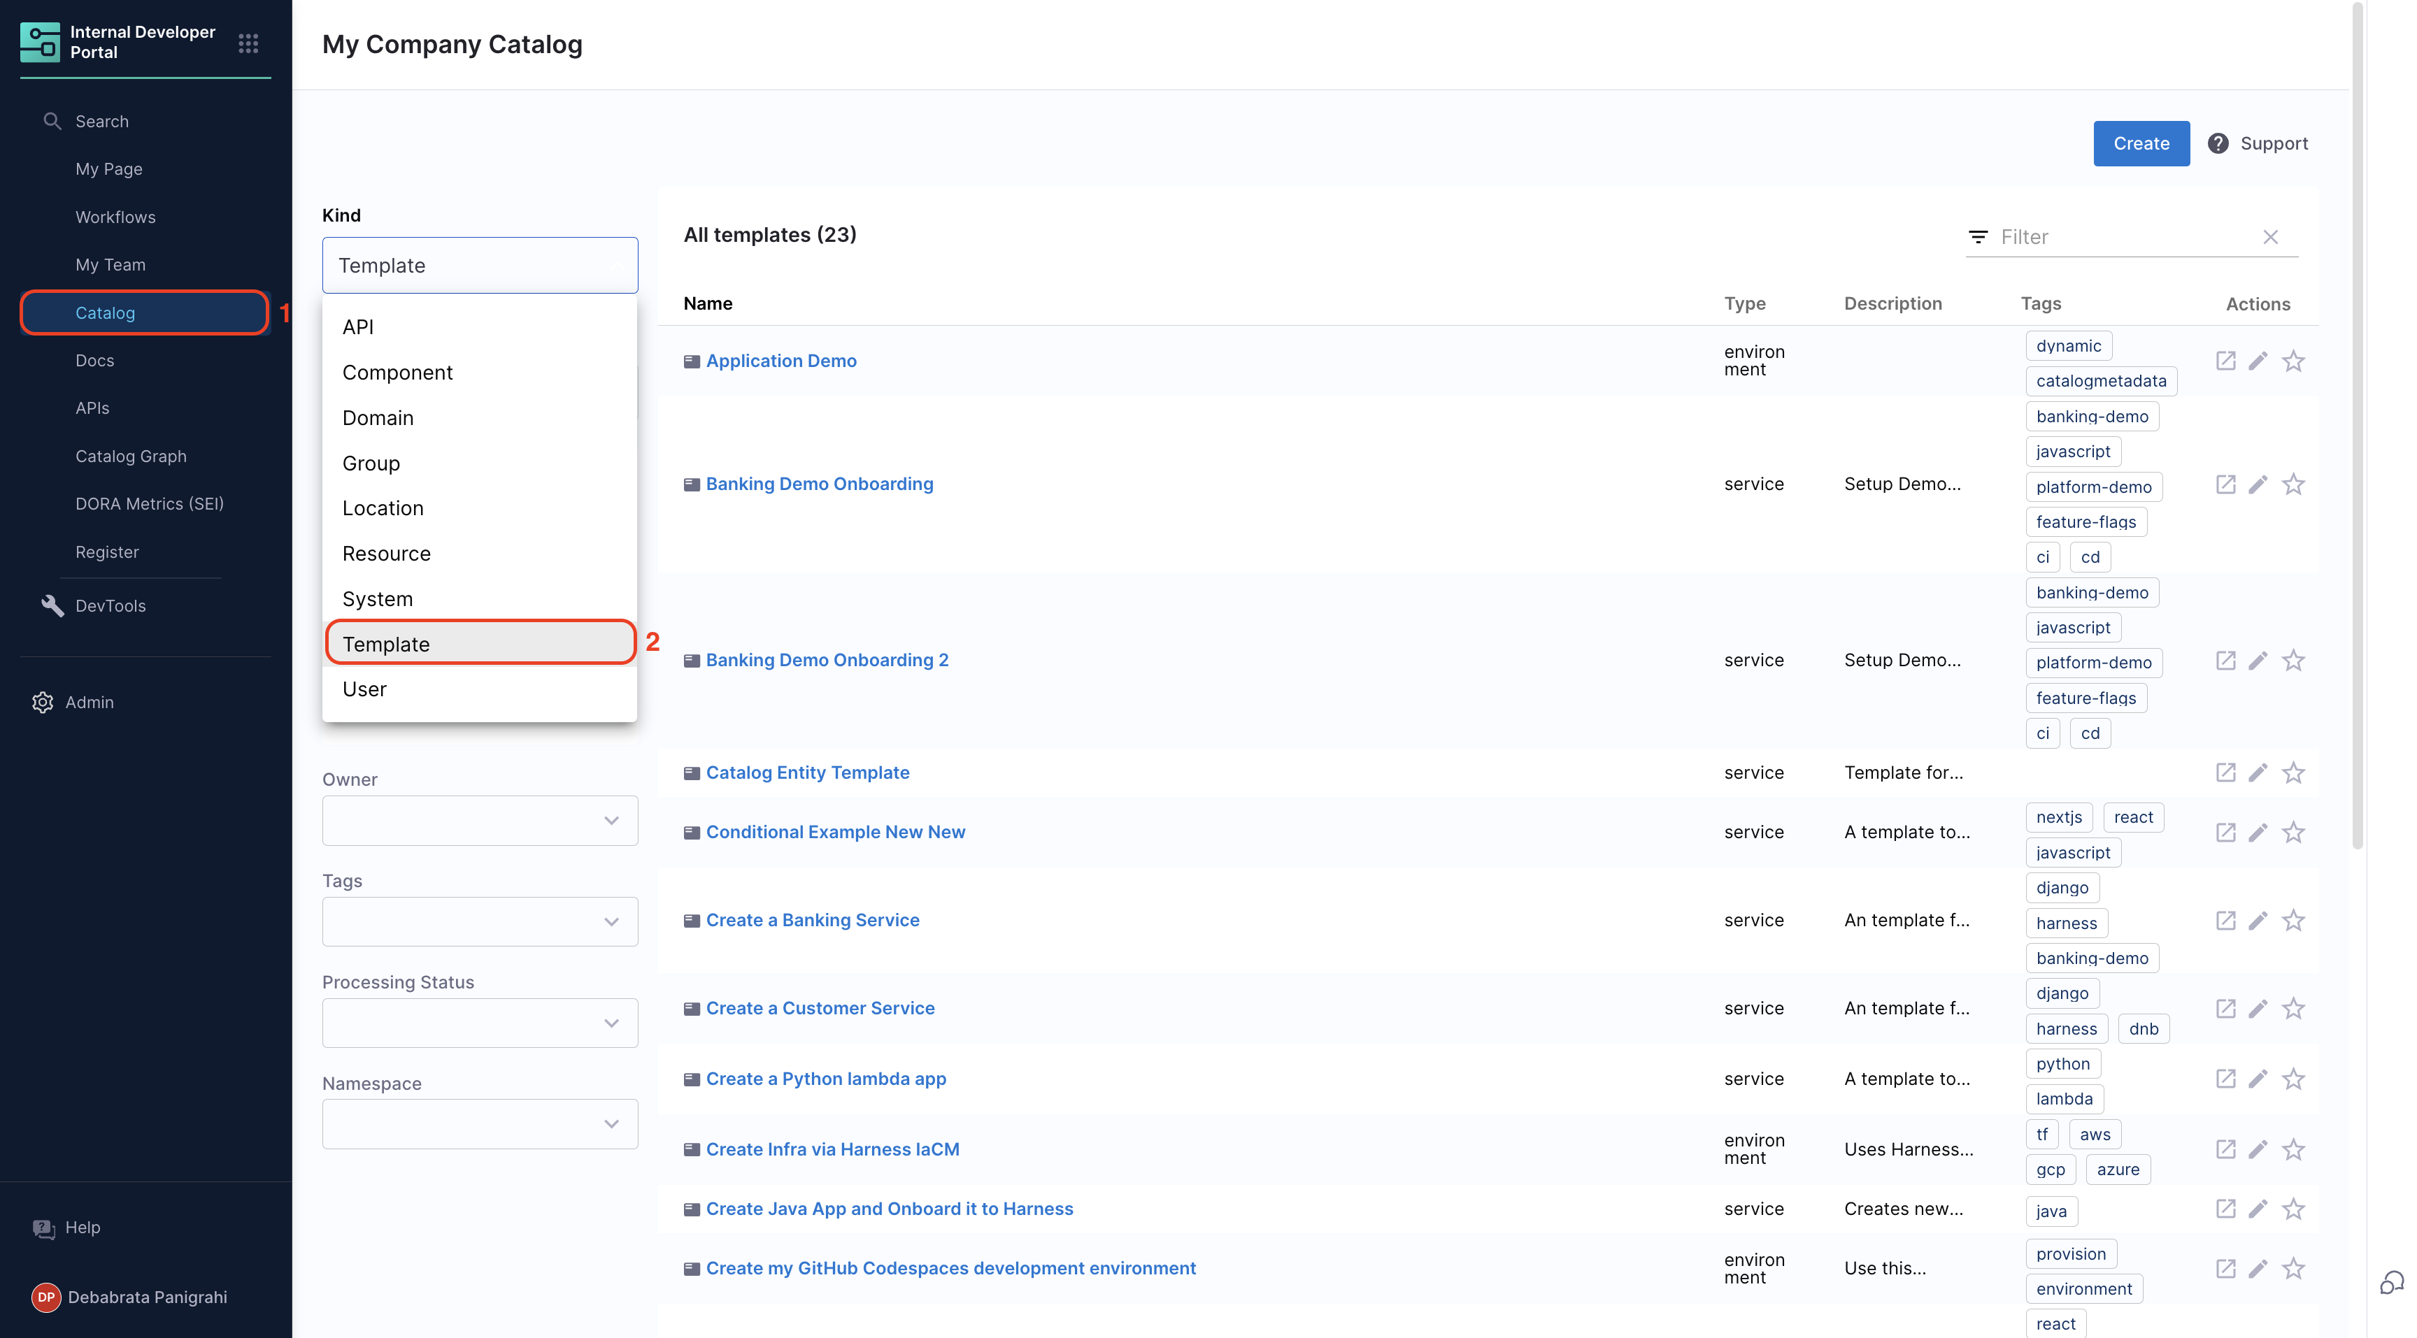Open Create Infra via Harness IaCM link
Viewport: 2417px width, 1338px height.
click(x=832, y=1149)
